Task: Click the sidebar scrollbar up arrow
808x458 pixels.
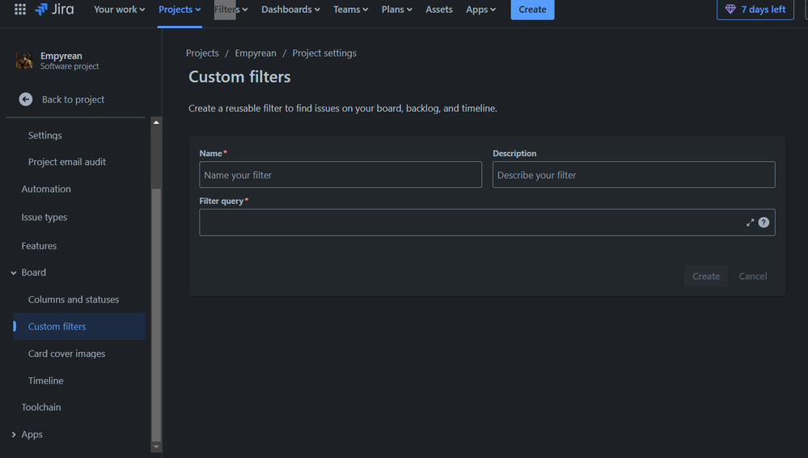Action: [156, 123]
